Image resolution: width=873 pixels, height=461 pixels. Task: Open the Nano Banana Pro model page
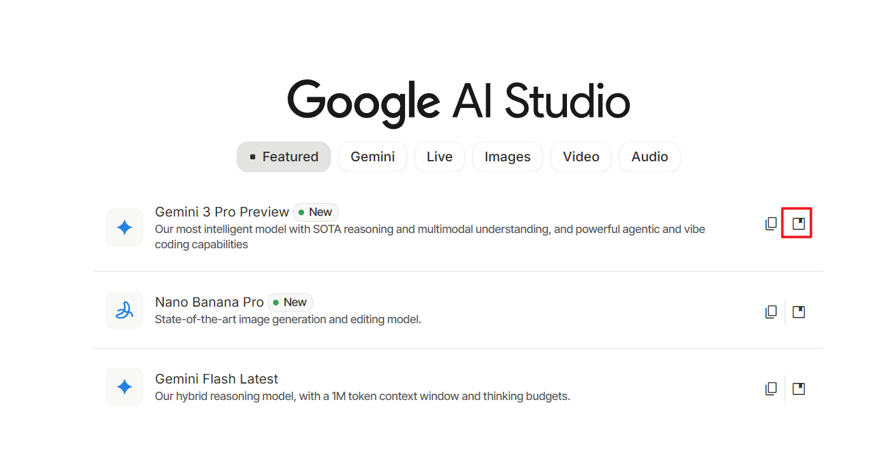tap(210, 302)
